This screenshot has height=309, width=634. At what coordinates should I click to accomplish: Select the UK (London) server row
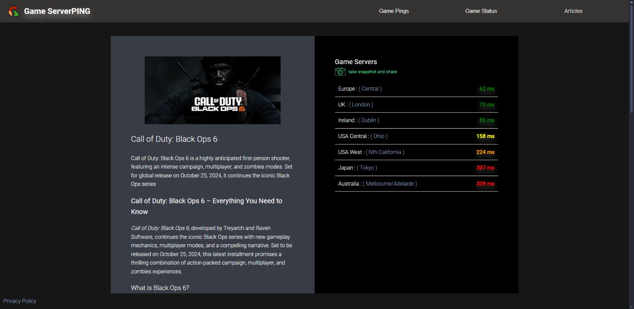click(x=416, y=104)
